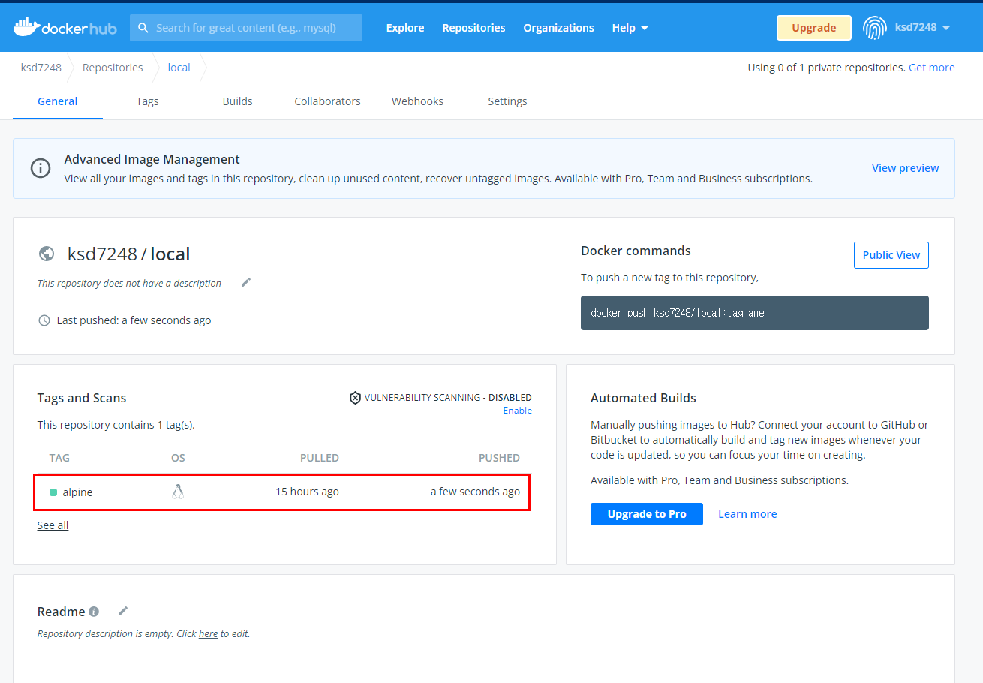Click the Docker commands heading
The height and width of the screenshot is (683, 983).
coord(636,251)
